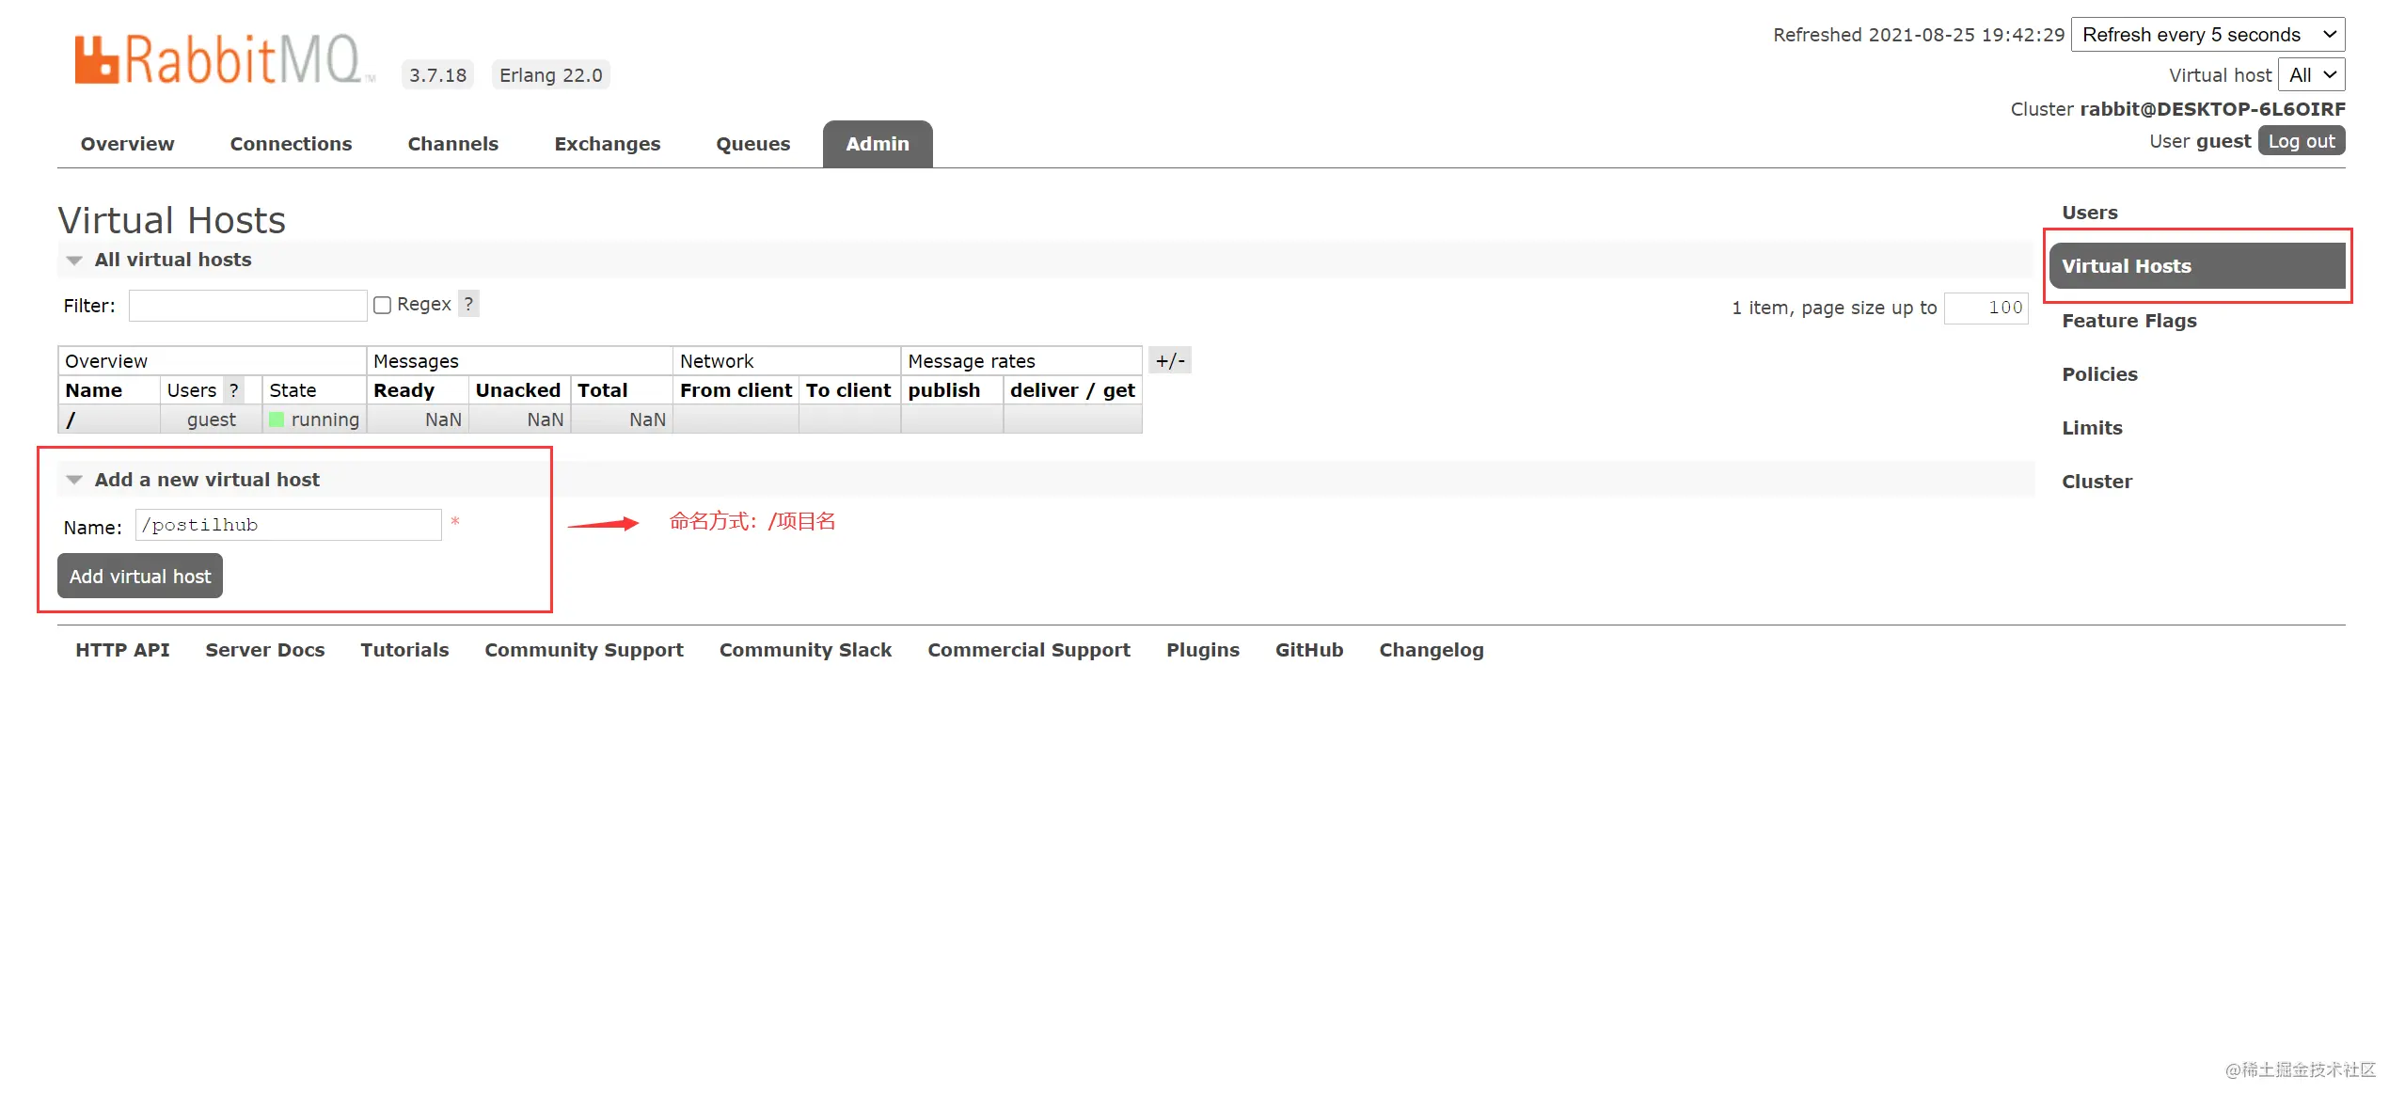Click Add virtual host button

point(140,576)
